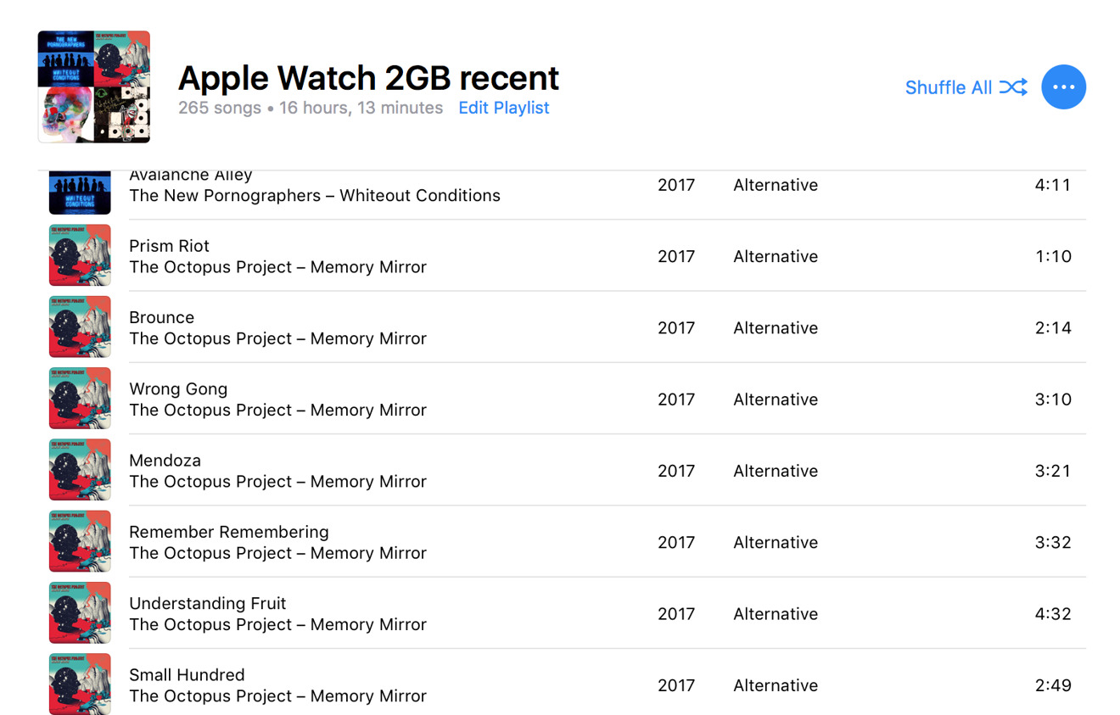This screenshot has width=1120, height=715.
Task: Click Wrong Gong album artwork thumbnail
Action: click(x=80, y=398)
